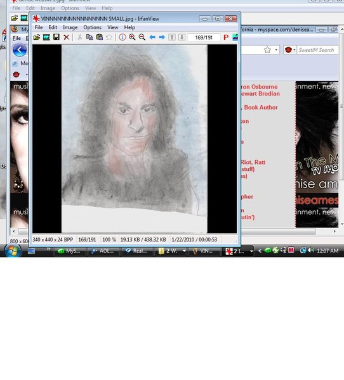
Task: Click 12:07 AM taskbar clock
Action: [x=327, y=251]
